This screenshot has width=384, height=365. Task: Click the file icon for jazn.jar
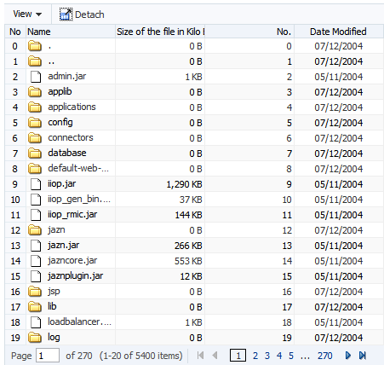coord(36,246)
